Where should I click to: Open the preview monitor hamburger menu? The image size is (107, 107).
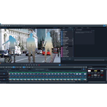pos(1,28)
